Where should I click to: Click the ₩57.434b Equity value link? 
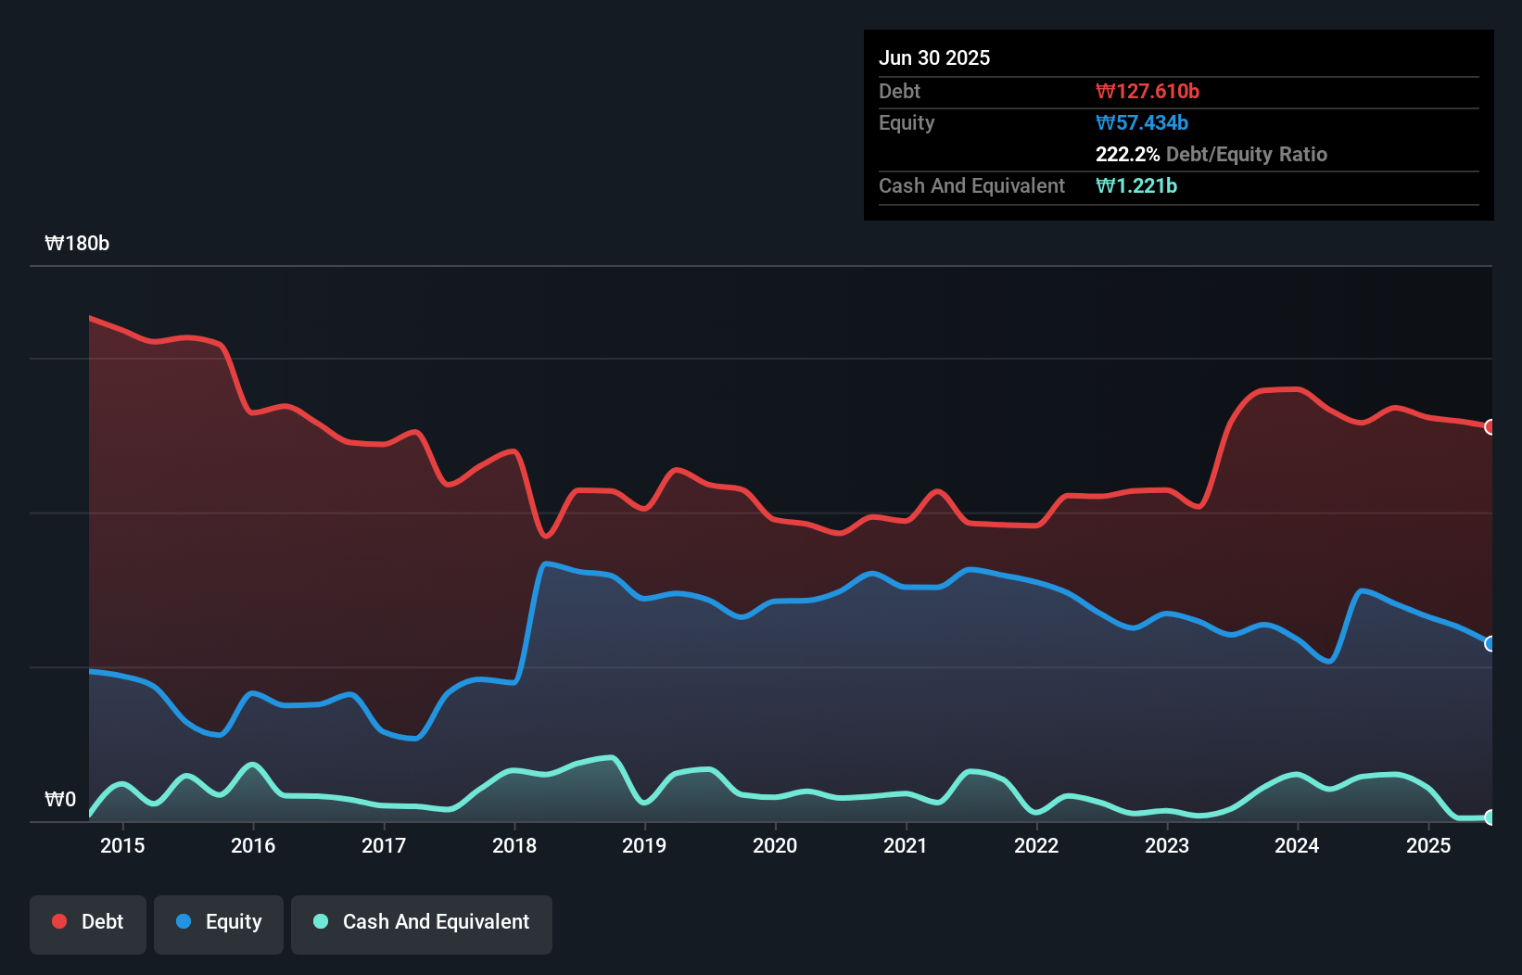click(1141, 122)
